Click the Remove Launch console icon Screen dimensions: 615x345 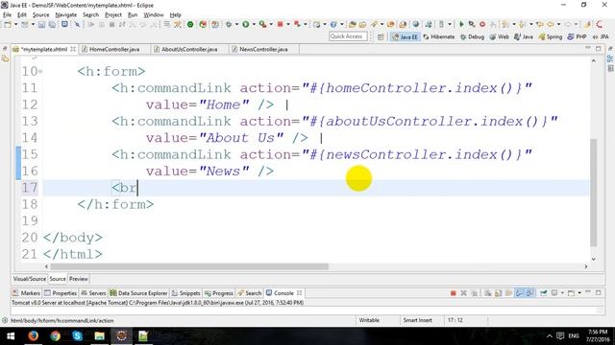pos(463,293)
